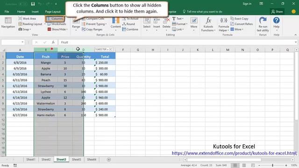Switch to Sheet2 tab
Viewport: 299px width, 168px height.
click(x=46, y=160)
